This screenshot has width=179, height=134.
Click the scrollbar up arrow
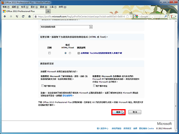(176, 21)
